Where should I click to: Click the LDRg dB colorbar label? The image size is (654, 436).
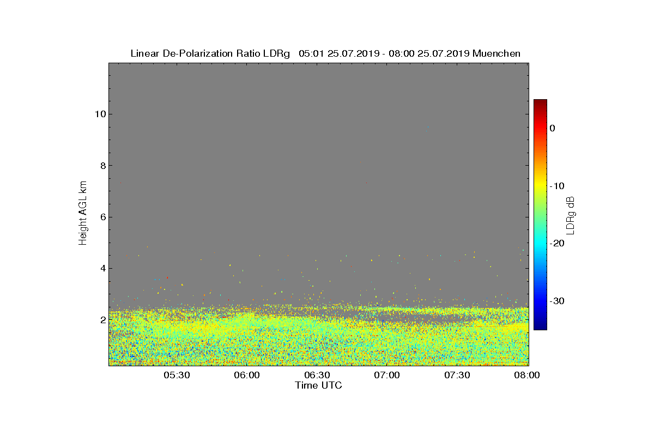click(571, 215)
